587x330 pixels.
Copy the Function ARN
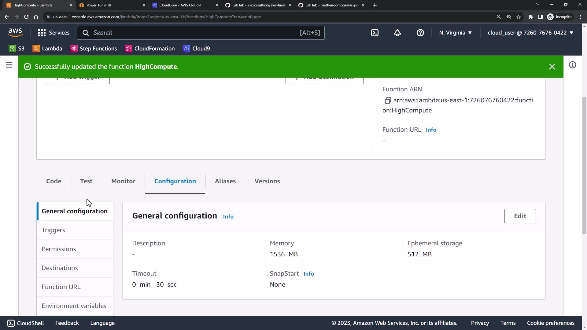pos(388,101)
